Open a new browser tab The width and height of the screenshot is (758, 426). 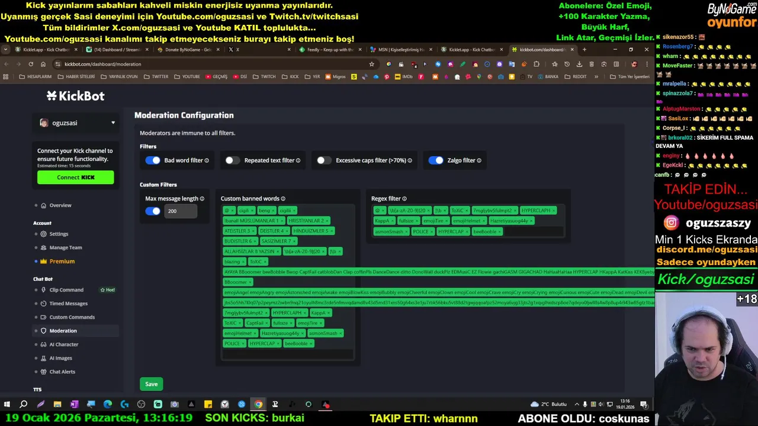pyautogui.click(x=584, y=50)
